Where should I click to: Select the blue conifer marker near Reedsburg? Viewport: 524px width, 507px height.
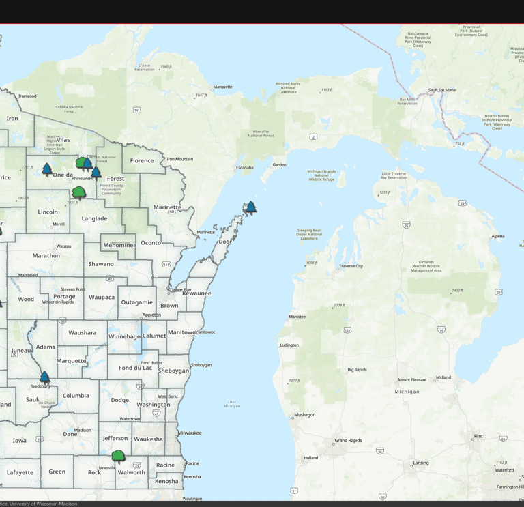[44, 377]
